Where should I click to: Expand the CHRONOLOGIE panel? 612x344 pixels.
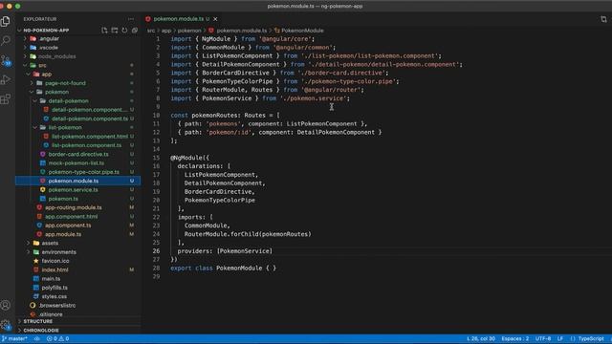41,331
